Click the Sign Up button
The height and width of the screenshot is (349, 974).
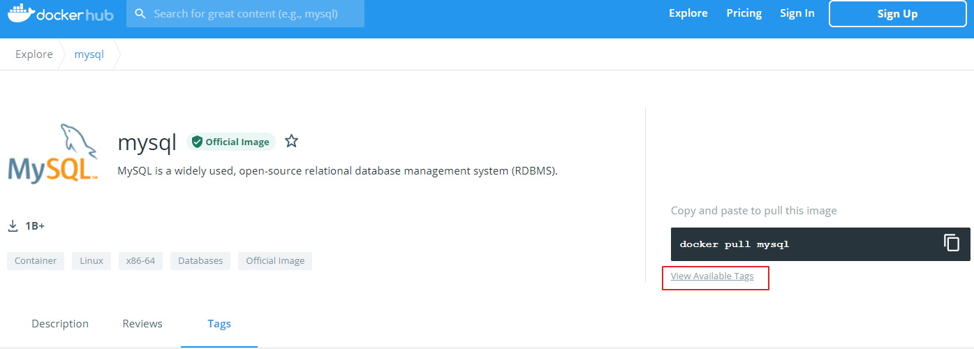coord(897,14)
